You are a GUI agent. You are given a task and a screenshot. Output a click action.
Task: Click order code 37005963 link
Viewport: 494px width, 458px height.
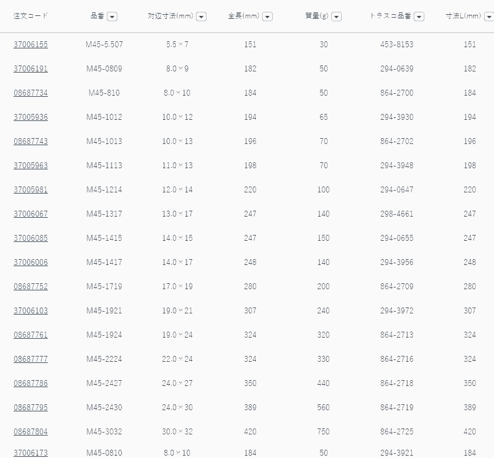pos(31,165)
